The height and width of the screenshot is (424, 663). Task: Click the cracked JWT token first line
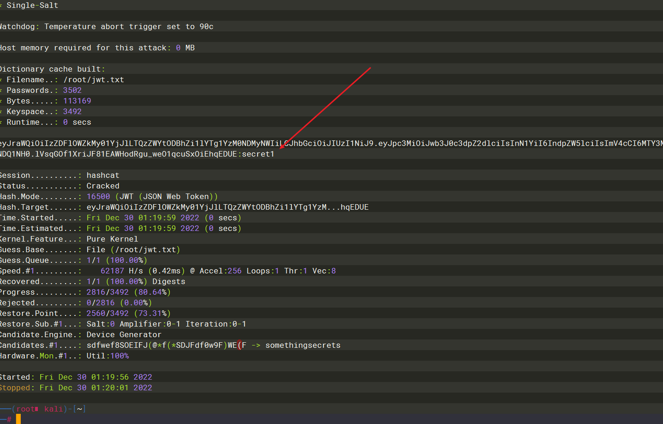click(x=331, y=144)
